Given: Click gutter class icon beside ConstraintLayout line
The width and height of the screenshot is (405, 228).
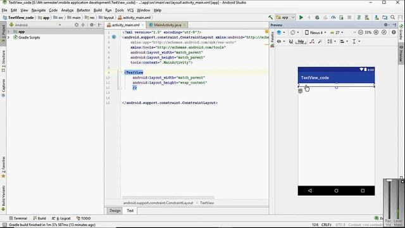Looking at the screenshot, I should point(114,37).
